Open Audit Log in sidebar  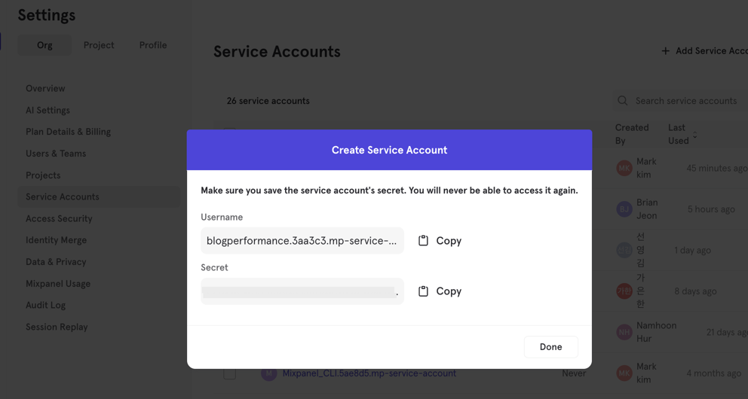click(46, 305)
